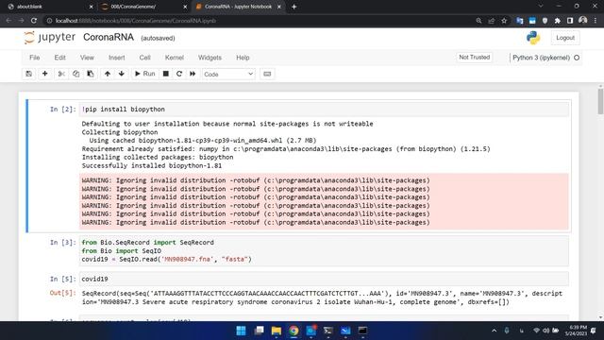Viewport: 604px width, 340px height.
Task: Click the Chrome icon in the taskbar
Action: tap(294, 331)
